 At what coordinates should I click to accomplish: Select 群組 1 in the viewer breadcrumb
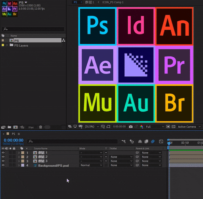pyautogui.click(x=90, y=2)
